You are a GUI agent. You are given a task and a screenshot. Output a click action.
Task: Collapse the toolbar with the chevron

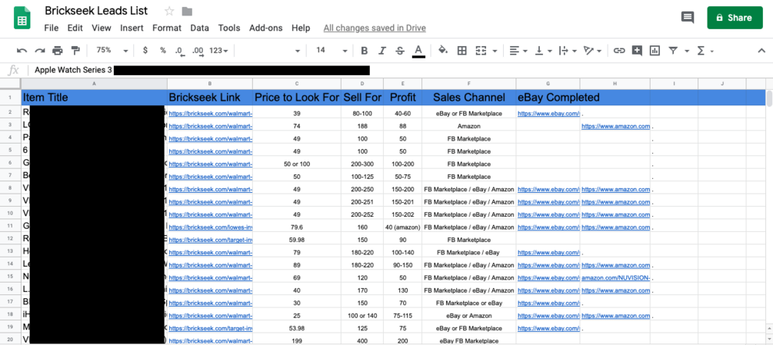[761, 50]
